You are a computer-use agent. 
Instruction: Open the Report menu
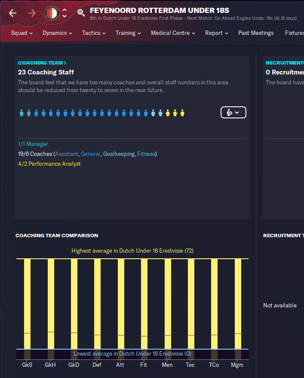tap(216, 33)
